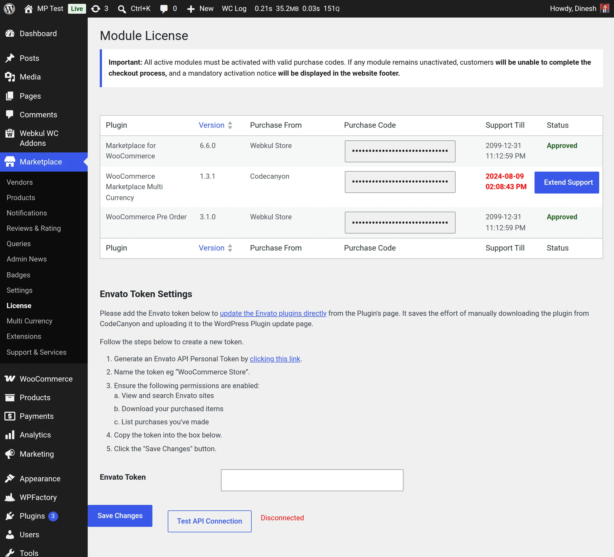Viewport: 614px width, 557px height.
Task: Click WooCommerce Pre Order purchase code field
Action: tap(400, 223)
